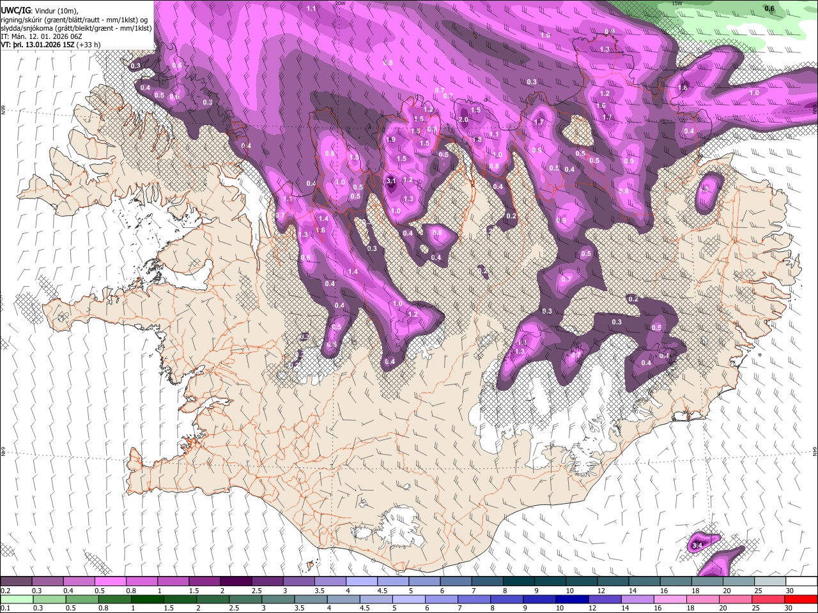Select the darkest purple 2 swatch in the upper legend row
The image size is (818, 613).
point(236,581)
